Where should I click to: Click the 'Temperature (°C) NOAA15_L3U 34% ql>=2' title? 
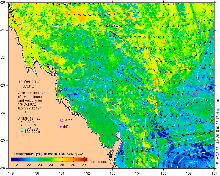(49, 154)
